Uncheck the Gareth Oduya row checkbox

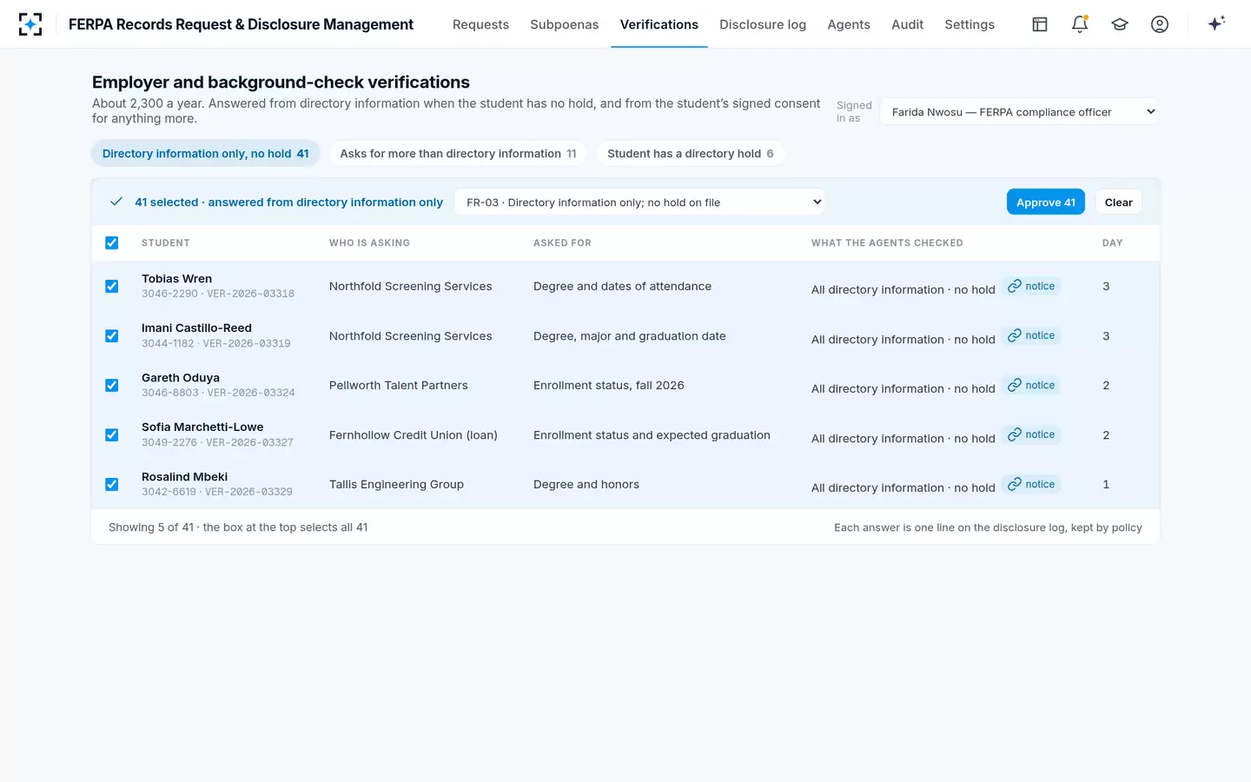tap(112, 385)
